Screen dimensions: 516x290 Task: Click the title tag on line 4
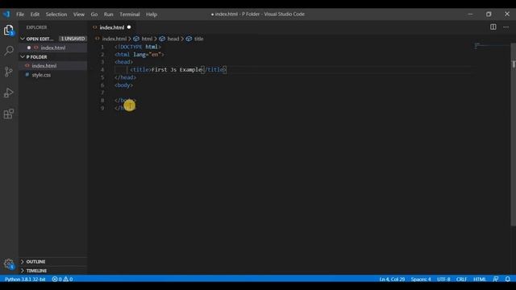141,69
